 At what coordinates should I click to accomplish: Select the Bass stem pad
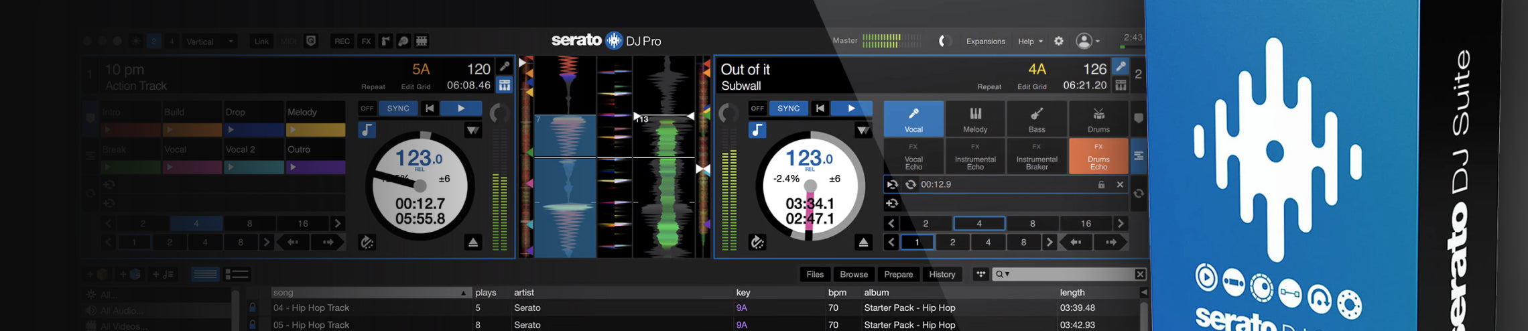[x=1037, y=119]
